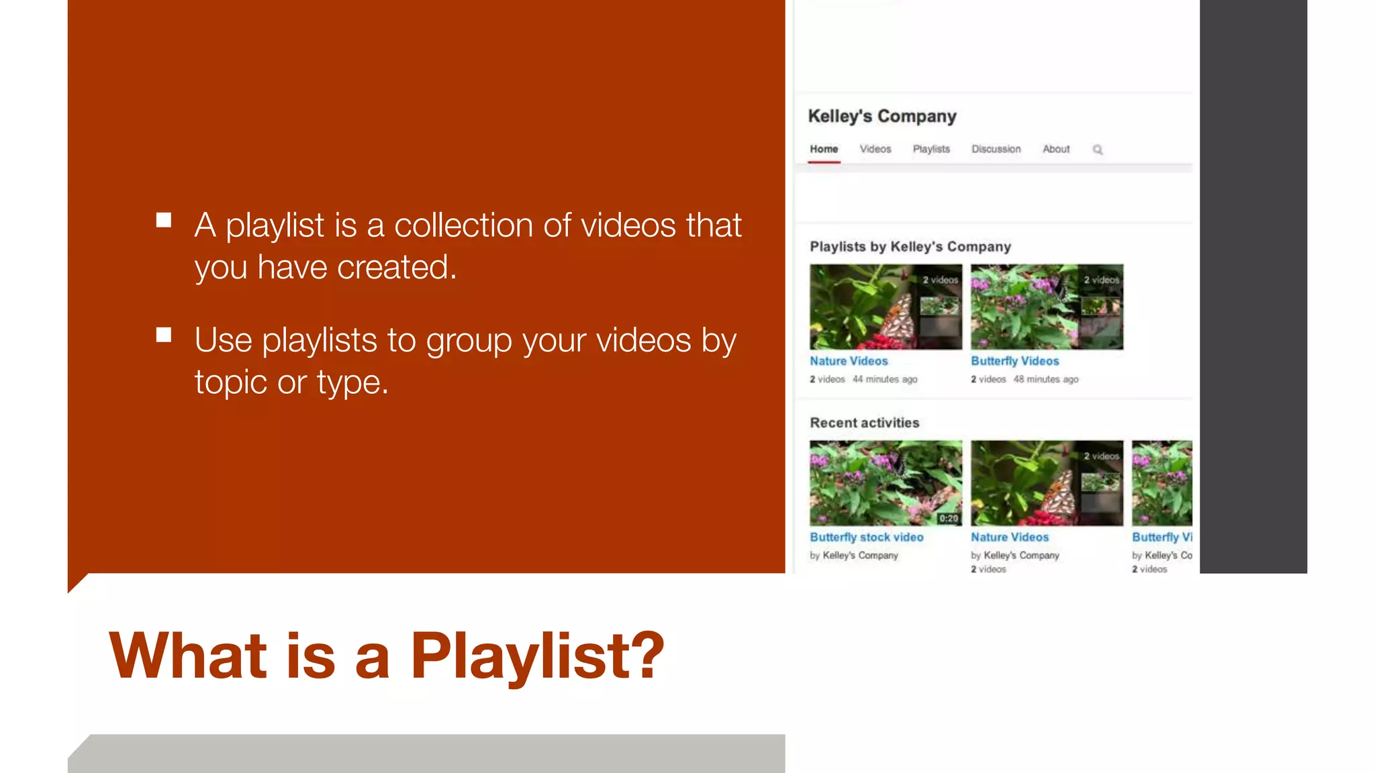1375x773 pixels.
Task: Click the 0:20 duration badge
Action: (x=949, y=519)
